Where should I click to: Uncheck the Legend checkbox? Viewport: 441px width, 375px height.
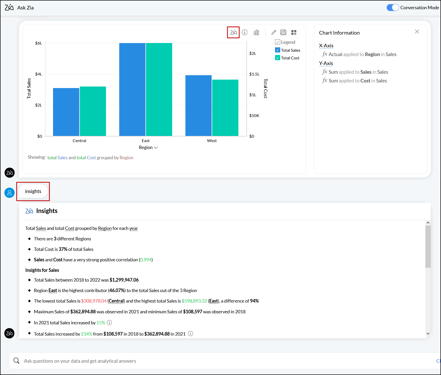click(x=277, y=42)
